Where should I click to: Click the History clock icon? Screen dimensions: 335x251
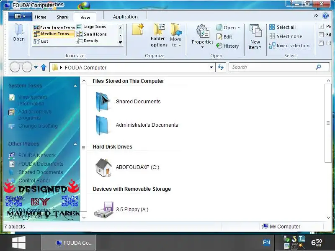click(x=219, y=46)
